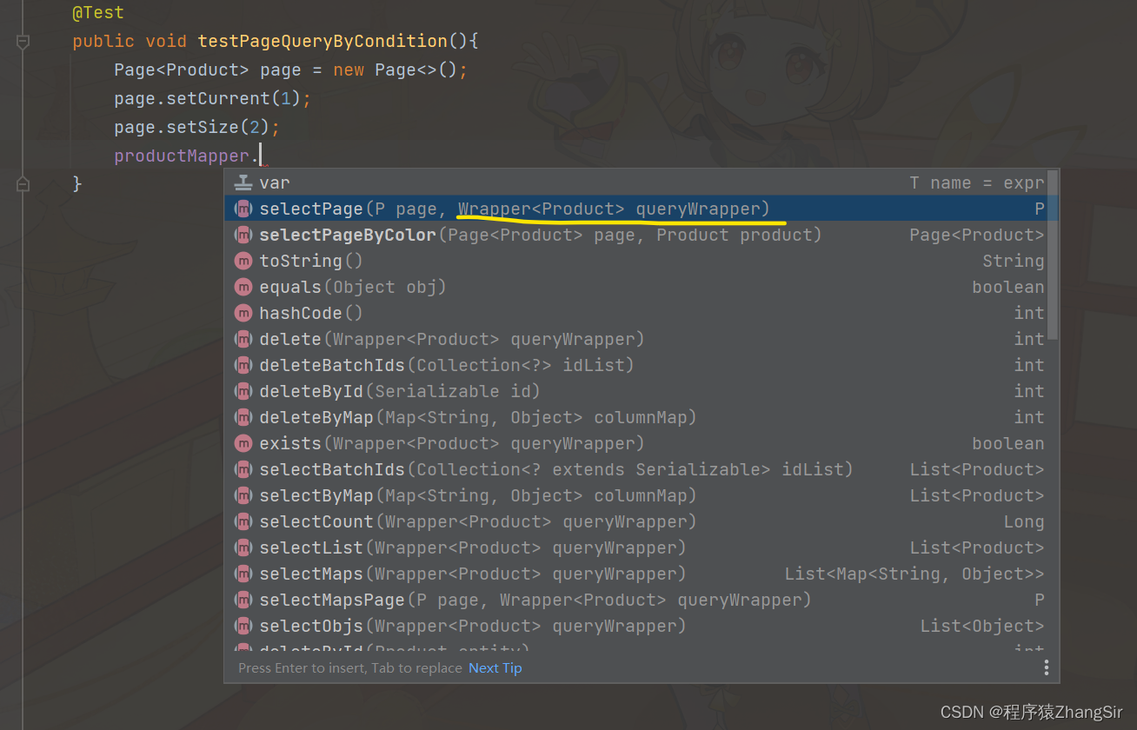The height and width of the screenshot is (730, 1137).
Task: Pick selectObjs suggestion row
Action: click(635, 626)
